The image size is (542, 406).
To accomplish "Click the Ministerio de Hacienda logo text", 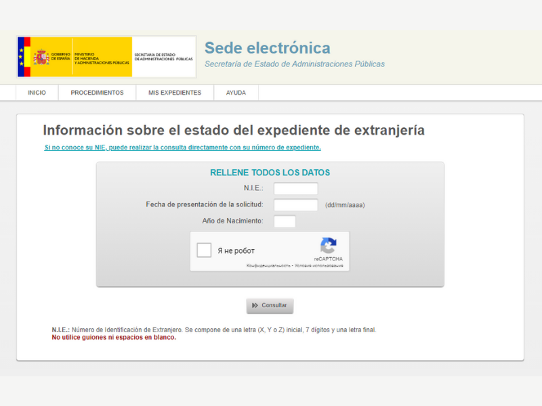I will 102,58.
